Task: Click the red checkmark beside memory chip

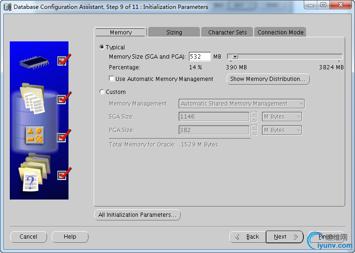Action: 64,60
